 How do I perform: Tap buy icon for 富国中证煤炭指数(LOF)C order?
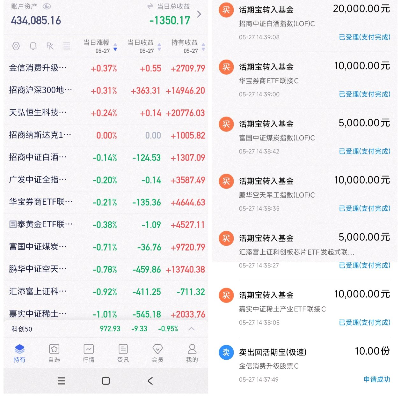tap(226, 124)
